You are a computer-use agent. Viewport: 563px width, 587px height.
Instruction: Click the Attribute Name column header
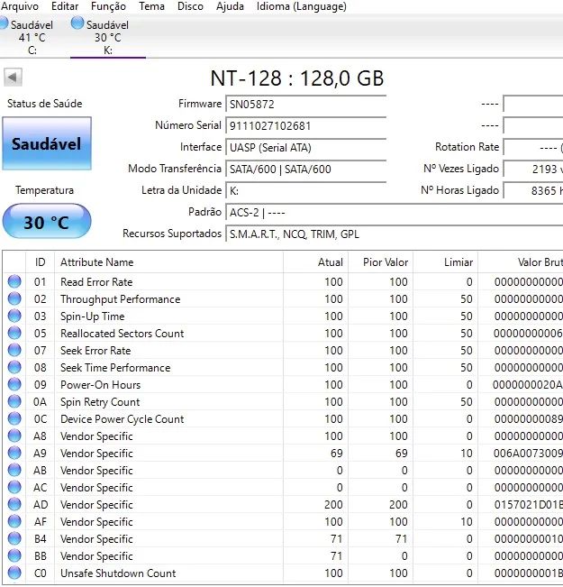point(168,262)
